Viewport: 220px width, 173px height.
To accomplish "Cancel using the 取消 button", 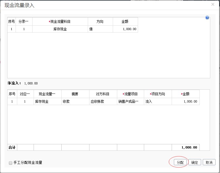I will (x=209, y=162).
